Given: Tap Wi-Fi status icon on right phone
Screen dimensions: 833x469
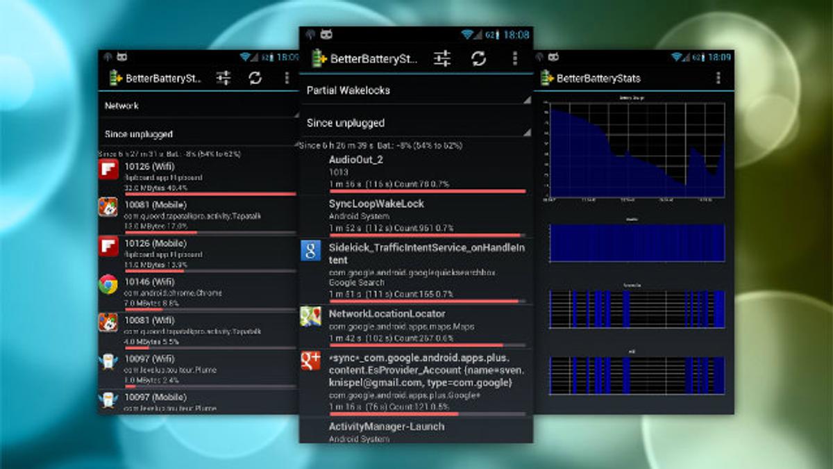Looking at the screenshot, I should [x=678, y=57].
